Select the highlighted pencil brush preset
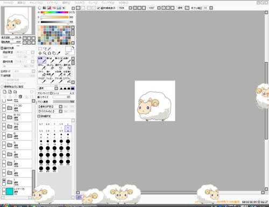This screenshot has width=269, height=207. click(42, 60)
